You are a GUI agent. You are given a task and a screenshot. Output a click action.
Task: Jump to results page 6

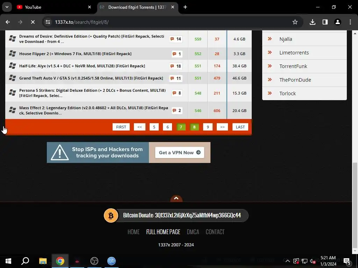tap(167, 127)
